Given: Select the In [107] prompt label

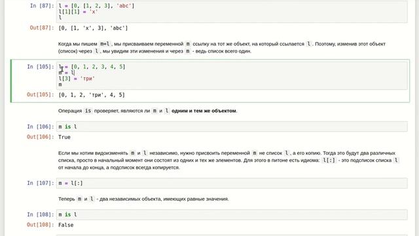Looking at the screenshot, I should (x=41, y=184).
